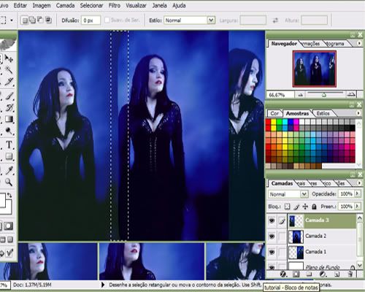Switch to the Cor tab
Image resolution: width=365 pixels, height=292 pixels.
(x=274, y=113)
